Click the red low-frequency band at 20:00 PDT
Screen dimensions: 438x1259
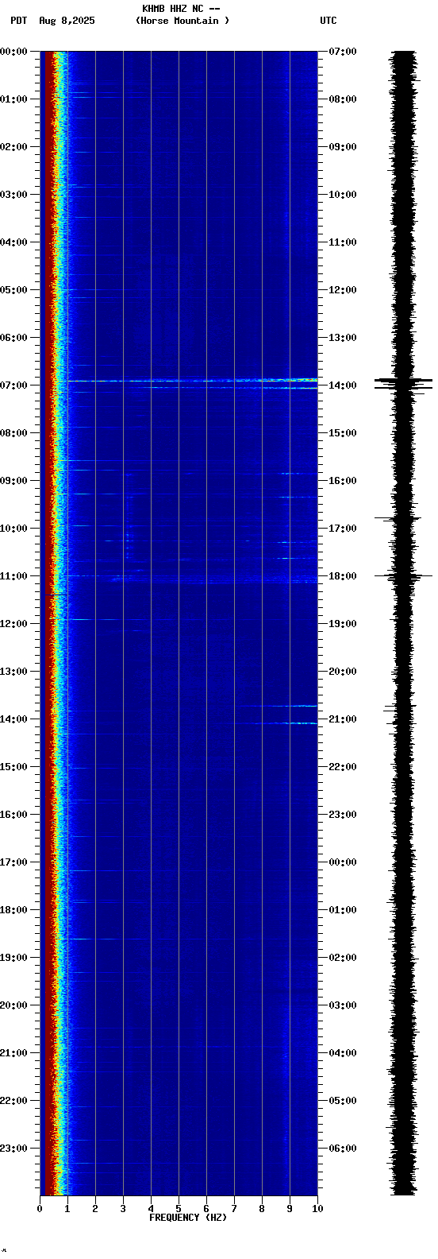click(x=49, y=1005)
